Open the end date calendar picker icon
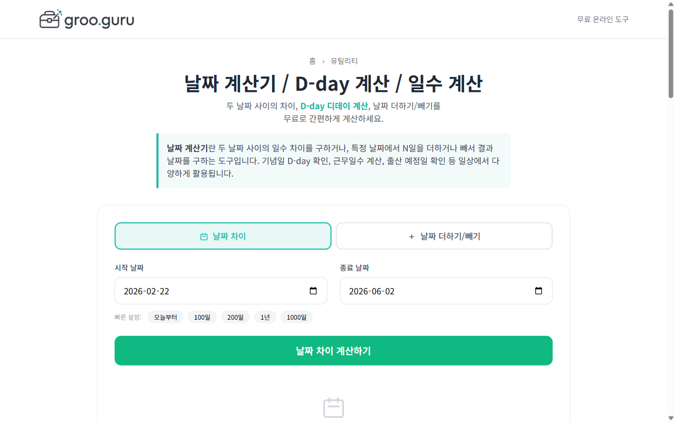 point(539,290)
